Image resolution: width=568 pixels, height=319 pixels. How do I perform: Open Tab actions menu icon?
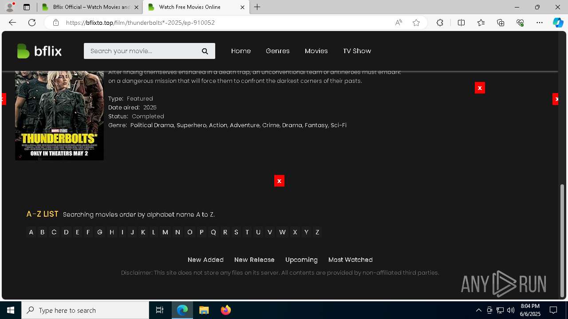click(27, 7)
